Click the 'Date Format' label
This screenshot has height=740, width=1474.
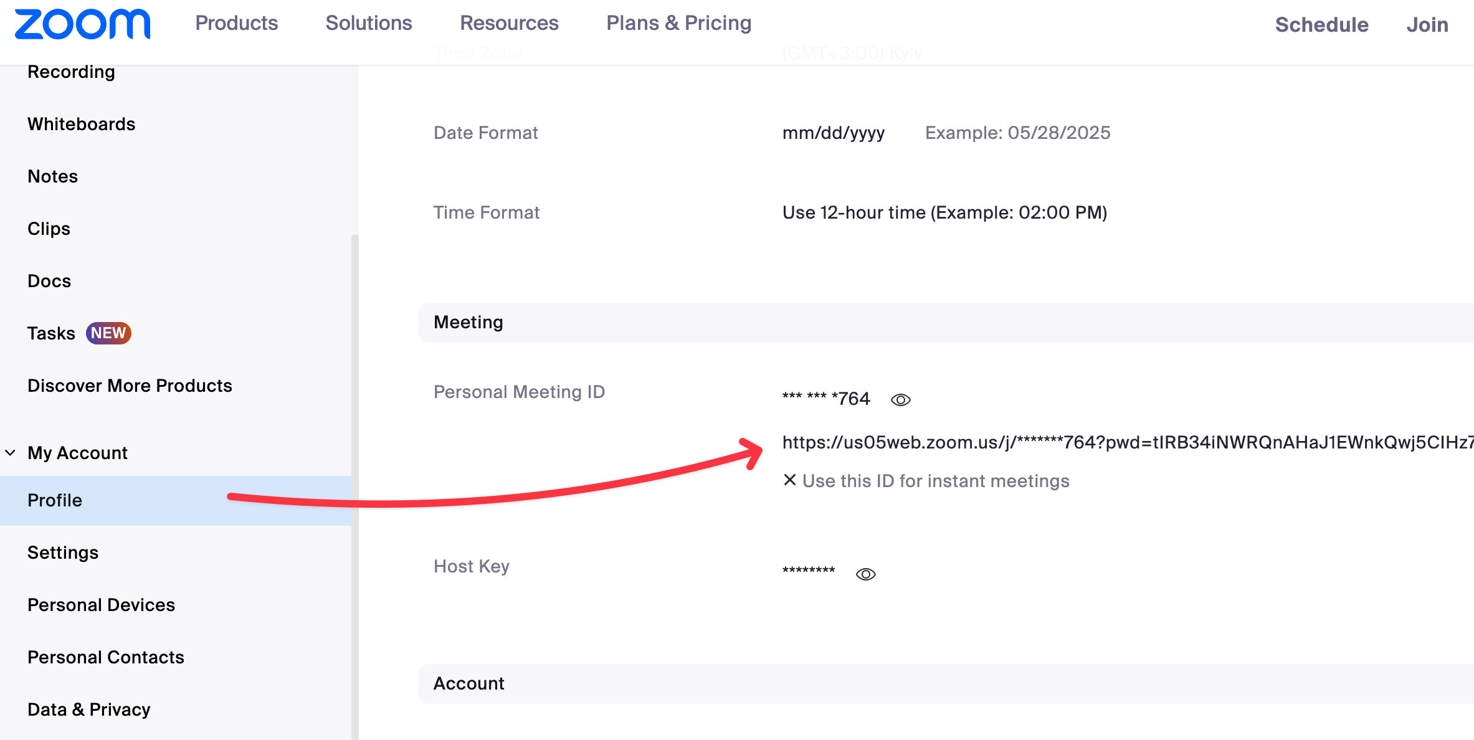486,133
